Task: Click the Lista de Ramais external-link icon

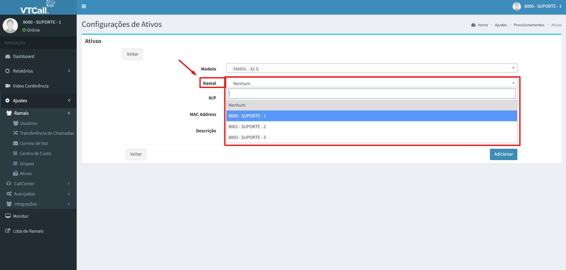Action: 8,231
